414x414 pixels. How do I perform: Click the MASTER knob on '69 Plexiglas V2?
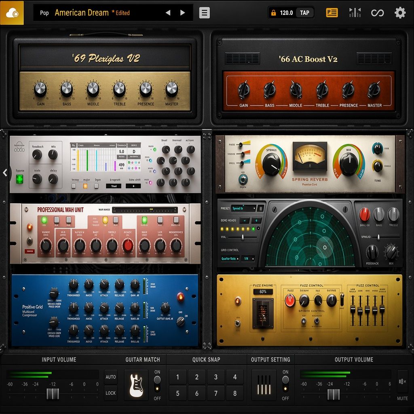click(172, 89)
